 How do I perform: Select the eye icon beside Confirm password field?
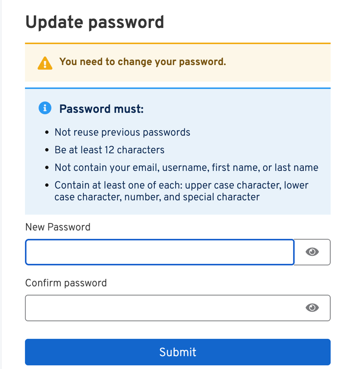(312, 308)
